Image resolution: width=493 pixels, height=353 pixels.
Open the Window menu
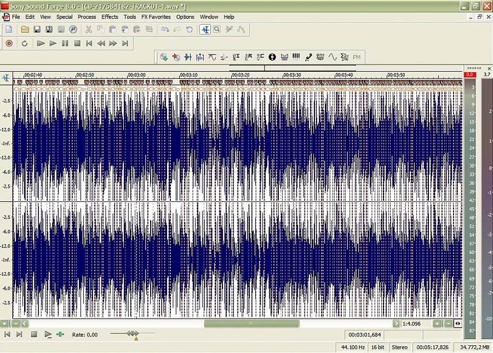pyautogui.click(x=209, y=17)
